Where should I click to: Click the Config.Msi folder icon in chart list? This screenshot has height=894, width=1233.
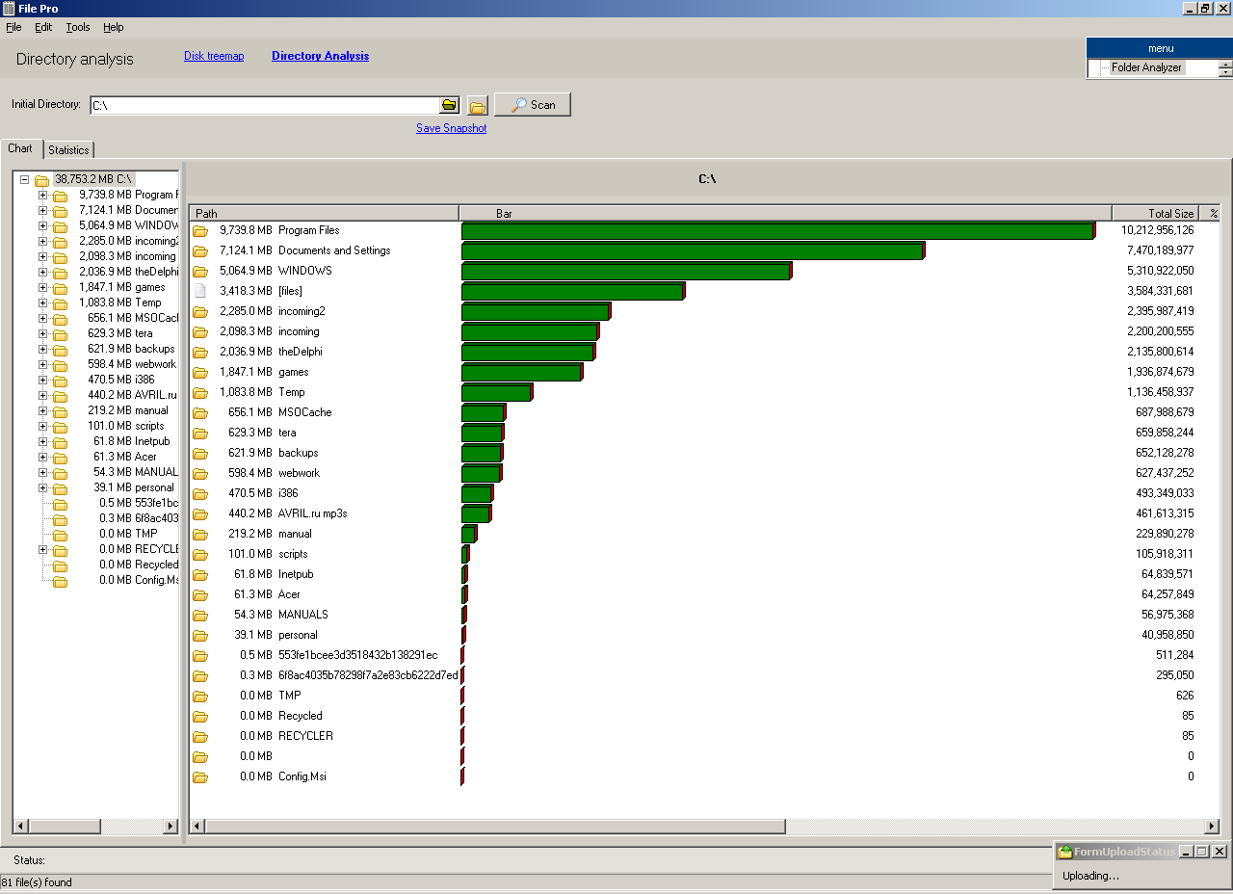(x=200, y=776)
